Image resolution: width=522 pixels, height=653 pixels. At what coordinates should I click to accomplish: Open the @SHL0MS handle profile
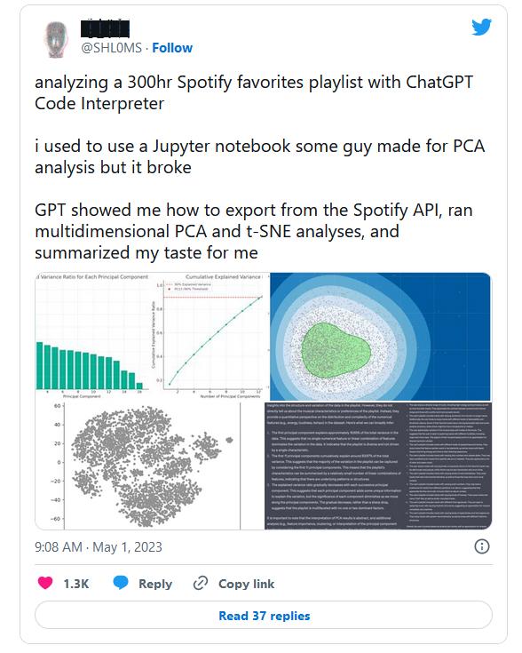[111, 48]
